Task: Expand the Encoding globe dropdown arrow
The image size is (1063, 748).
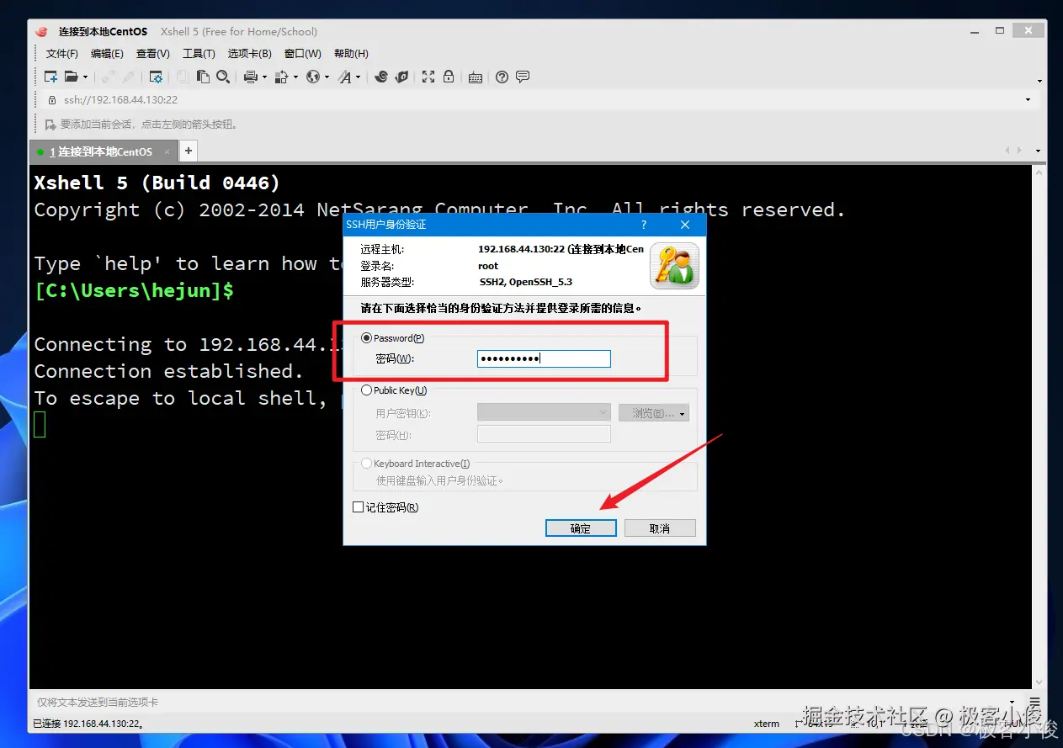Action: (x=327, y=77)
